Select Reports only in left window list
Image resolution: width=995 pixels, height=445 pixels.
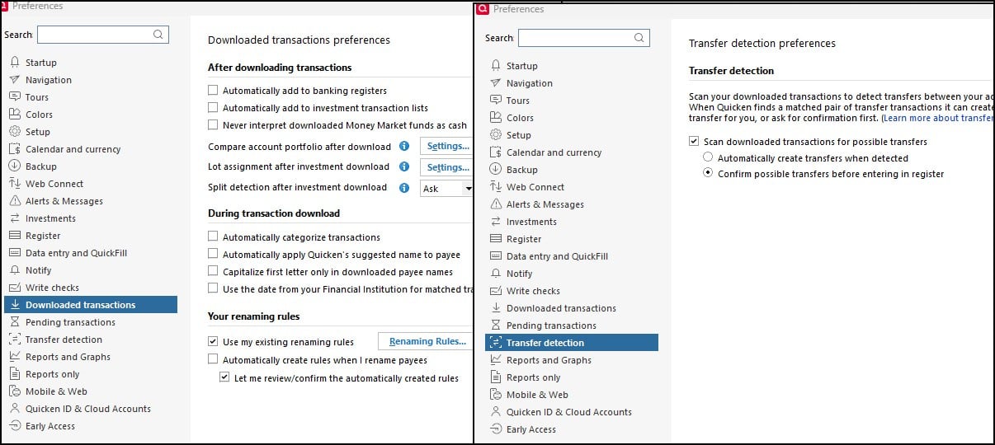tap(53, 374)
